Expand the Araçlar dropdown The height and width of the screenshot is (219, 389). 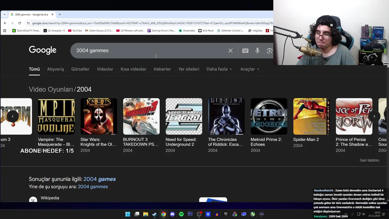pyautogui.click(x=250, y=69)
